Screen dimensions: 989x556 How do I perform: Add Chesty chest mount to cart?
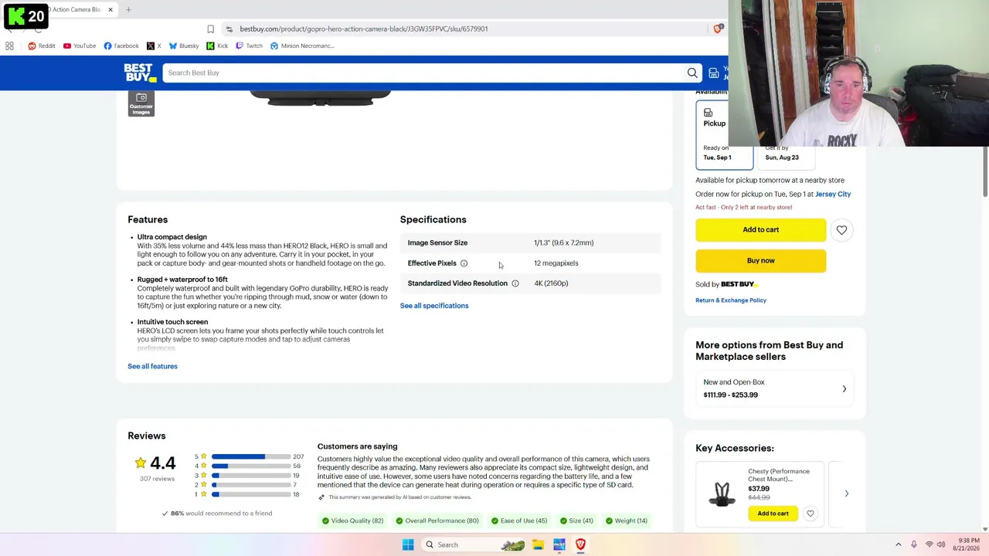(x=773, y=514)
